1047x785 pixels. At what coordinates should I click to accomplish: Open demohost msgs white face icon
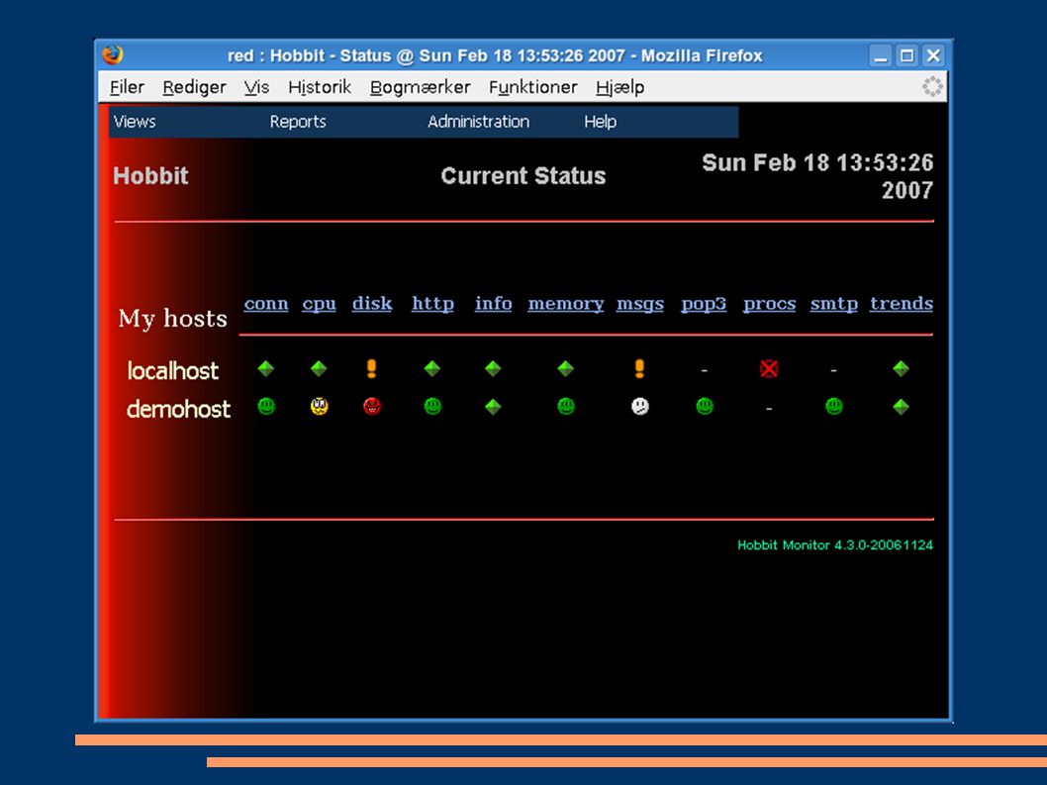(x=640, y=406)
